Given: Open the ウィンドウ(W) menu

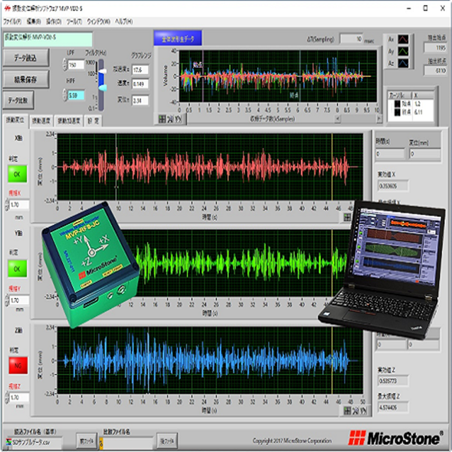Looking at the screenshot, I should point(98,21).
